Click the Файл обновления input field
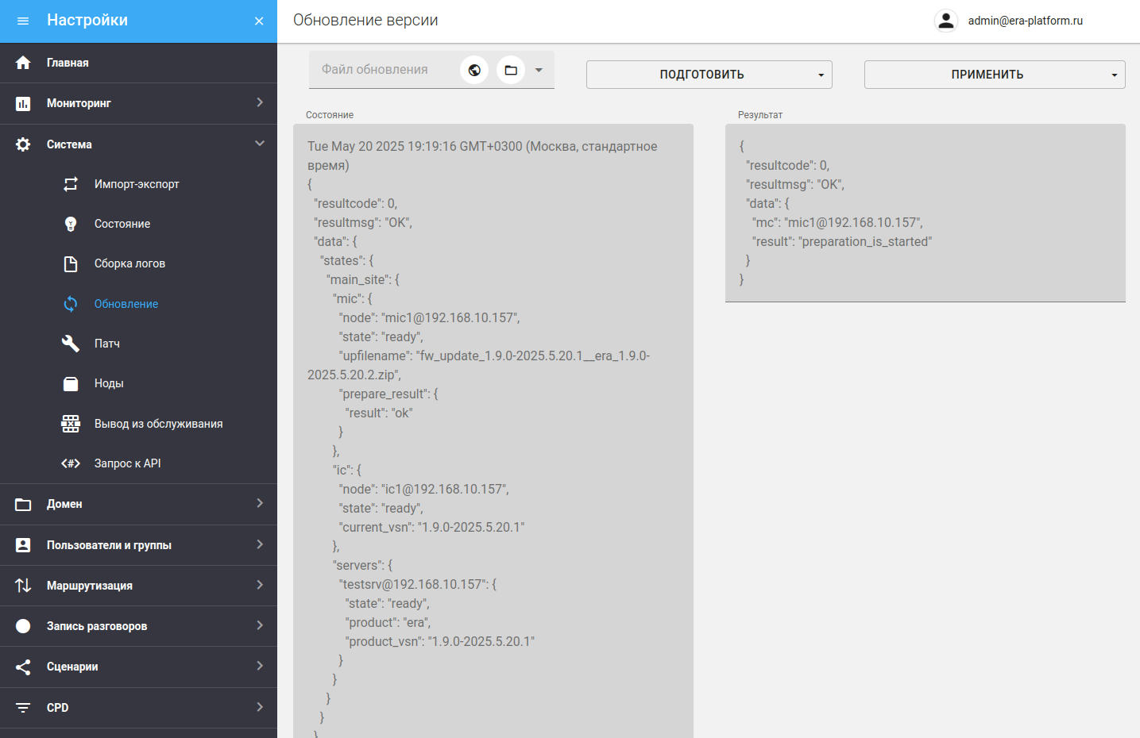1140x738 pixels. pos(381,70)
